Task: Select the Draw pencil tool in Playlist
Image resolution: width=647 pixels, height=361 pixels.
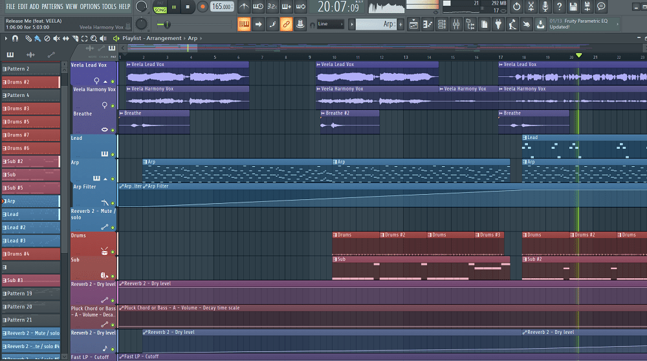Action: coord(28,38)
